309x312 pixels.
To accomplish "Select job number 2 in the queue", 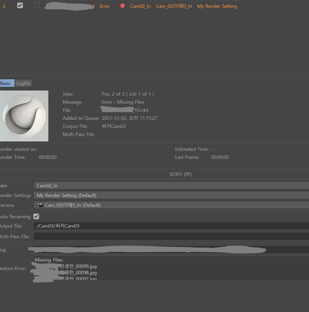I will (x=4, y=6).
